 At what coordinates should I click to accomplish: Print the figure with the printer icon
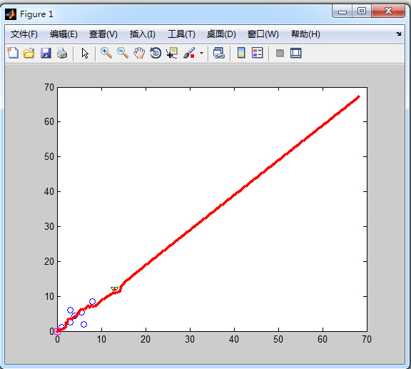pyautogui.click(x=62, y=53)
